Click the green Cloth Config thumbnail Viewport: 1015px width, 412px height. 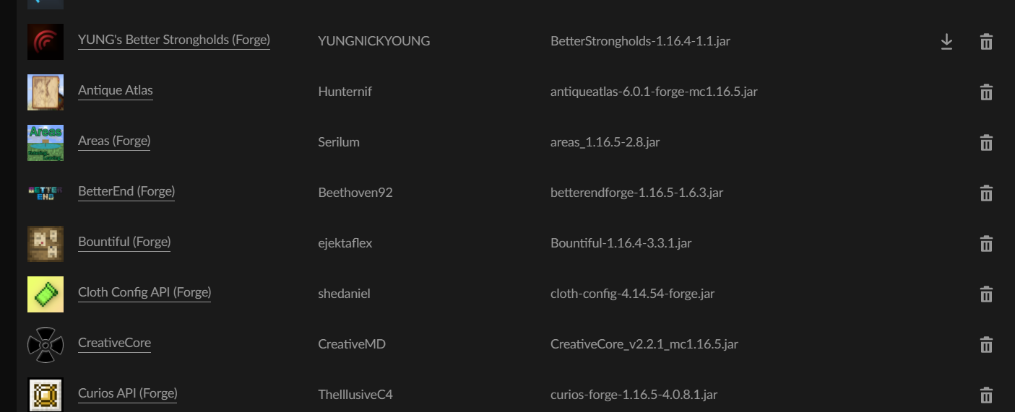46,294
